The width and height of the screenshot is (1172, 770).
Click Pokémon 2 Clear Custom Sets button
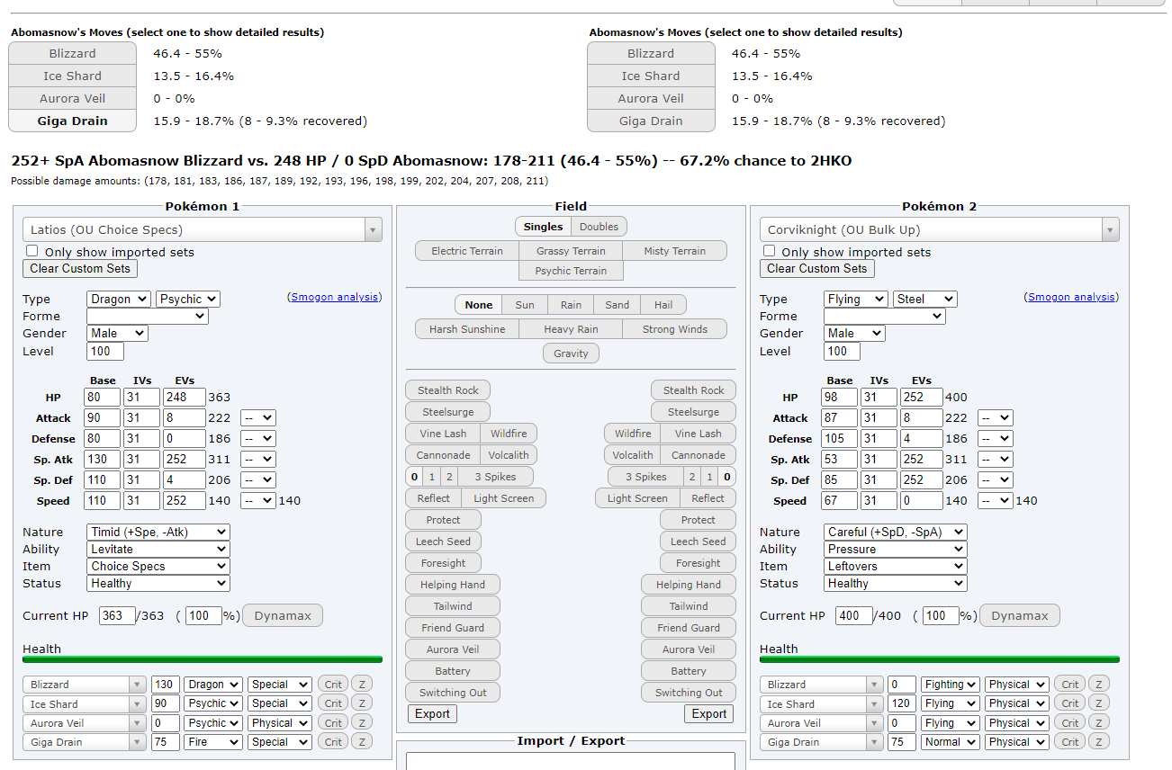tap(817, 268)
